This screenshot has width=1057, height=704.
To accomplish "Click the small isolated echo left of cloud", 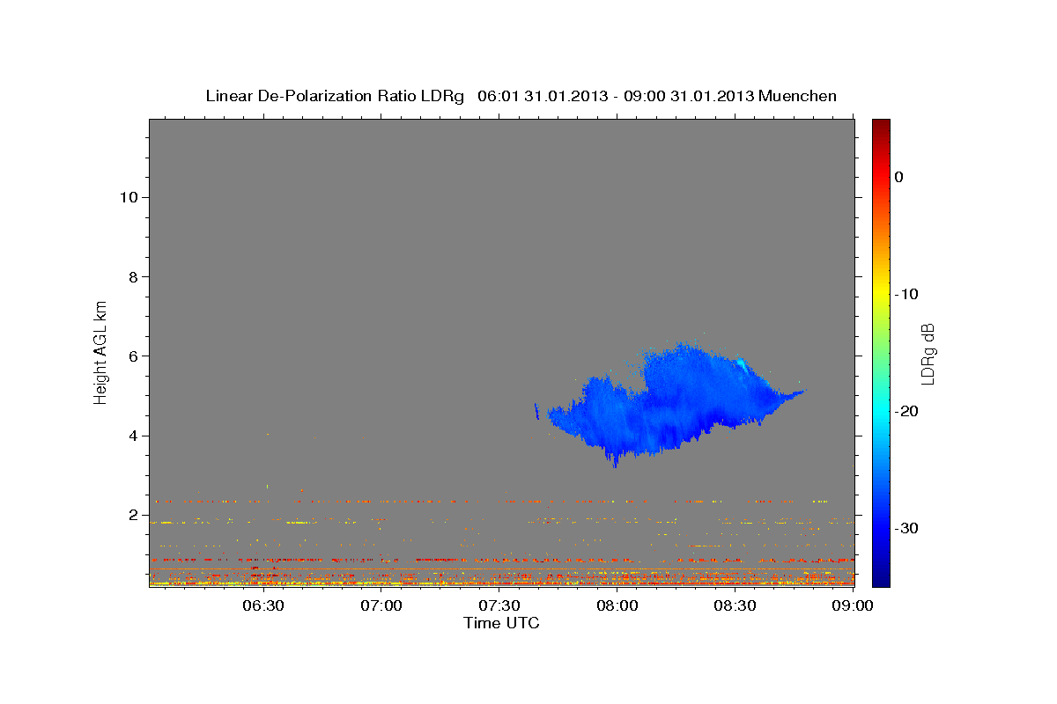I will [536, 411].
